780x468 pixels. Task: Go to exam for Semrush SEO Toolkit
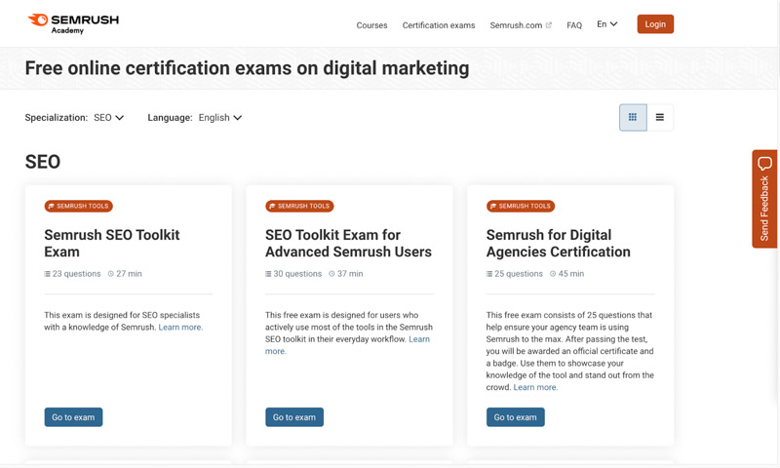pos(73,417)
